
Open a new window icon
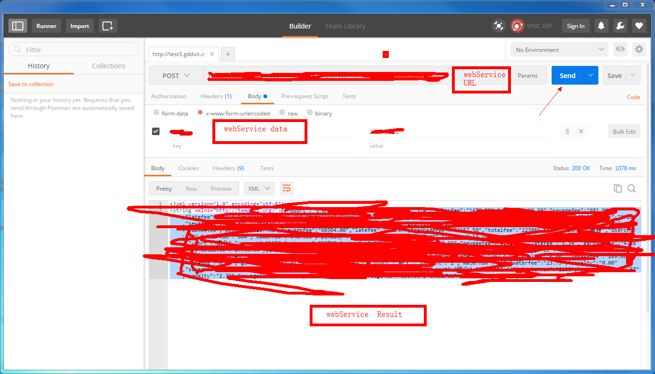tap(108, 26)
